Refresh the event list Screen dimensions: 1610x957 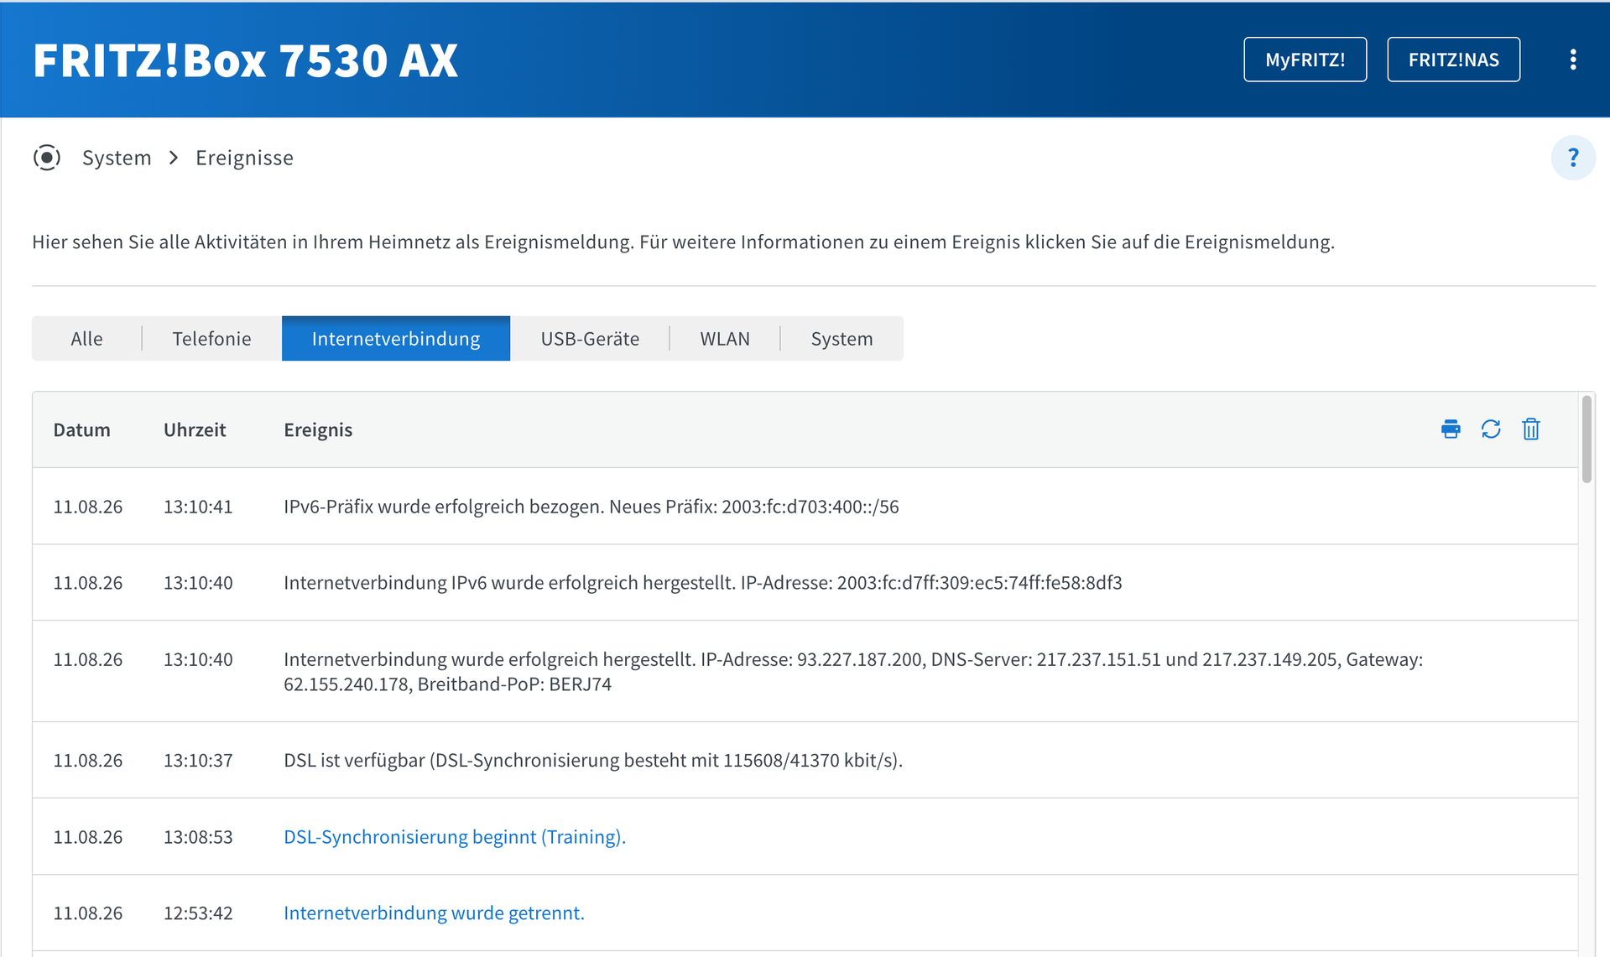coord(1491,429)
